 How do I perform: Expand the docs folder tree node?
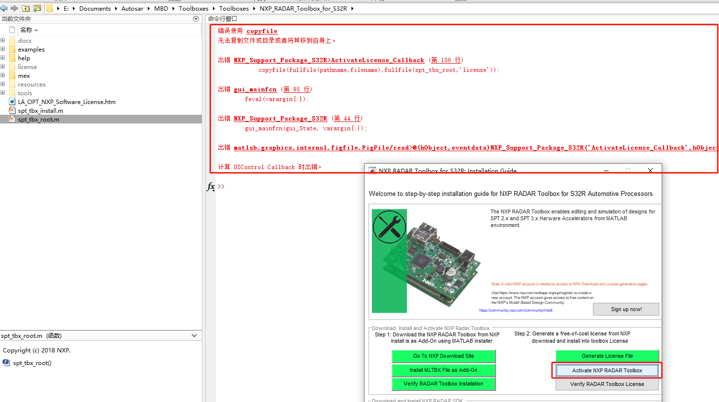(3, 40)
